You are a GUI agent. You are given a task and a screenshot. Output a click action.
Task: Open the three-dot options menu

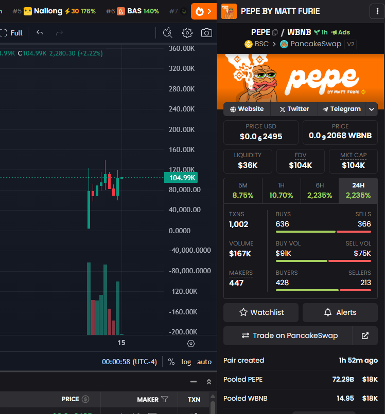point(377,11)
